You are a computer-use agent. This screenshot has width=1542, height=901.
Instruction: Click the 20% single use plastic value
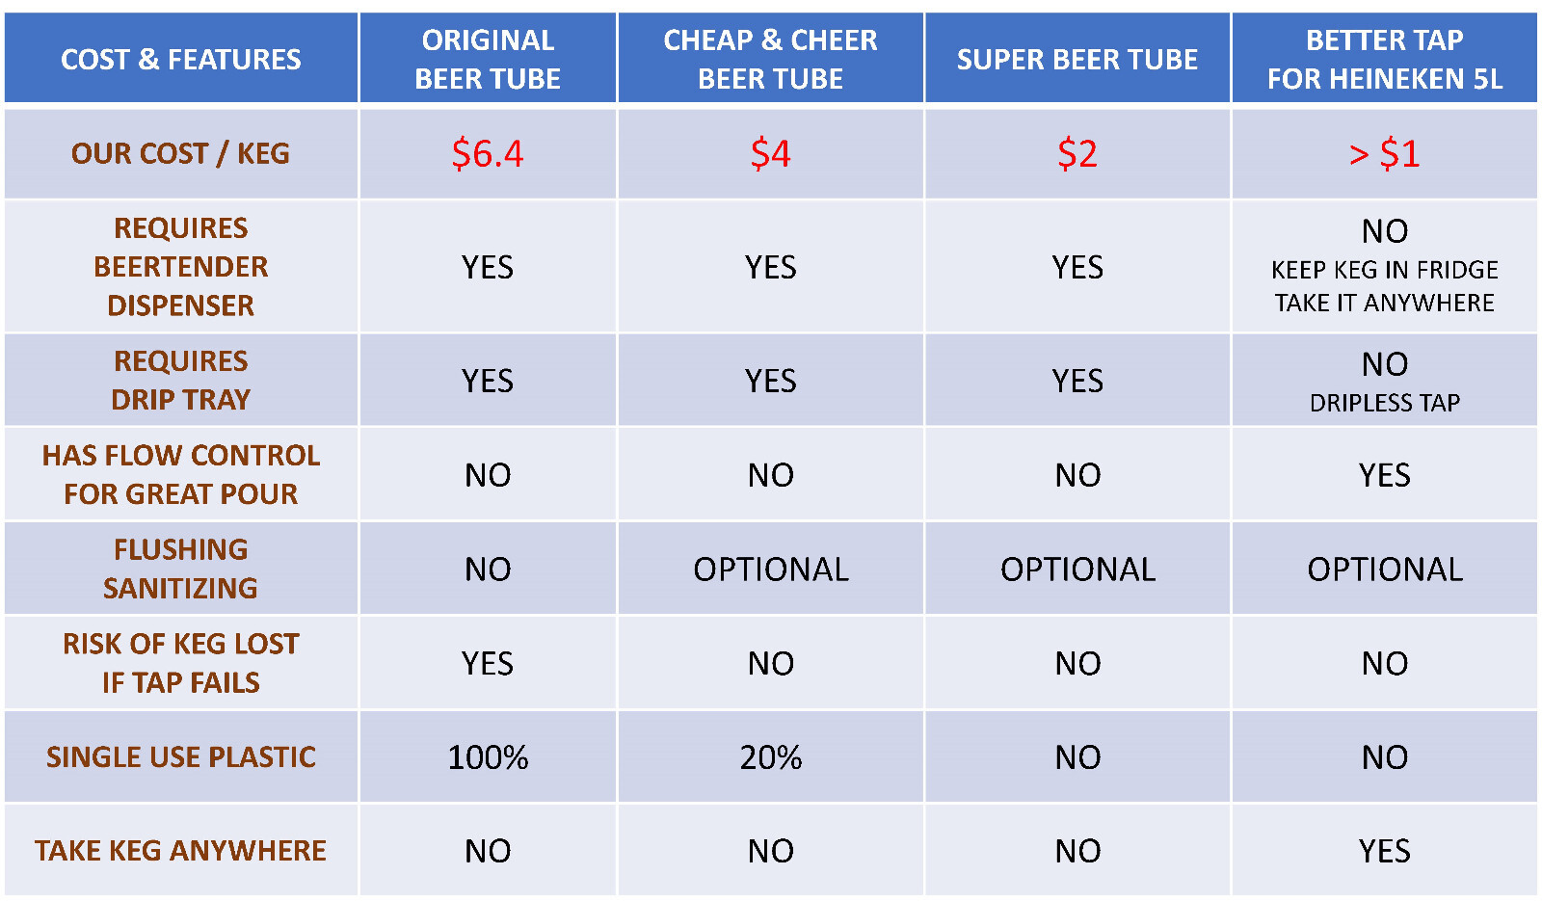770,757
